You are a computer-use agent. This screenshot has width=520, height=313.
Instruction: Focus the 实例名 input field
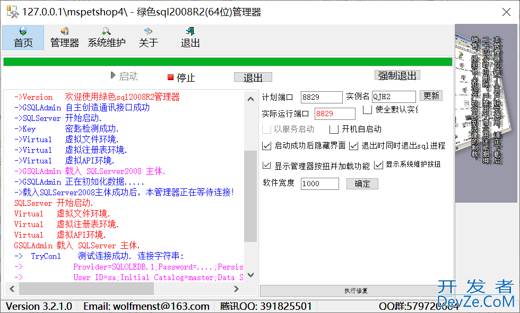[x=394, y=97]
